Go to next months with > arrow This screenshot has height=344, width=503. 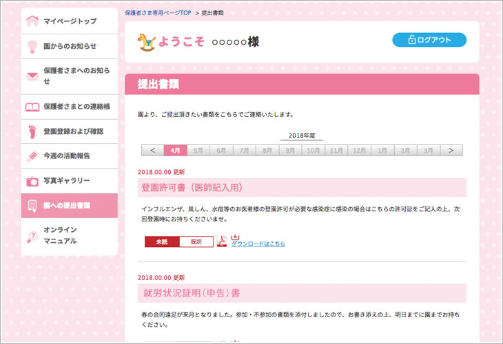coord(451,150)
